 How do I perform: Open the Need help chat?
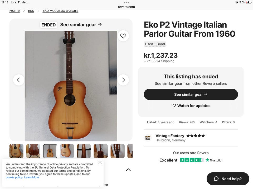tap(228, 179)
